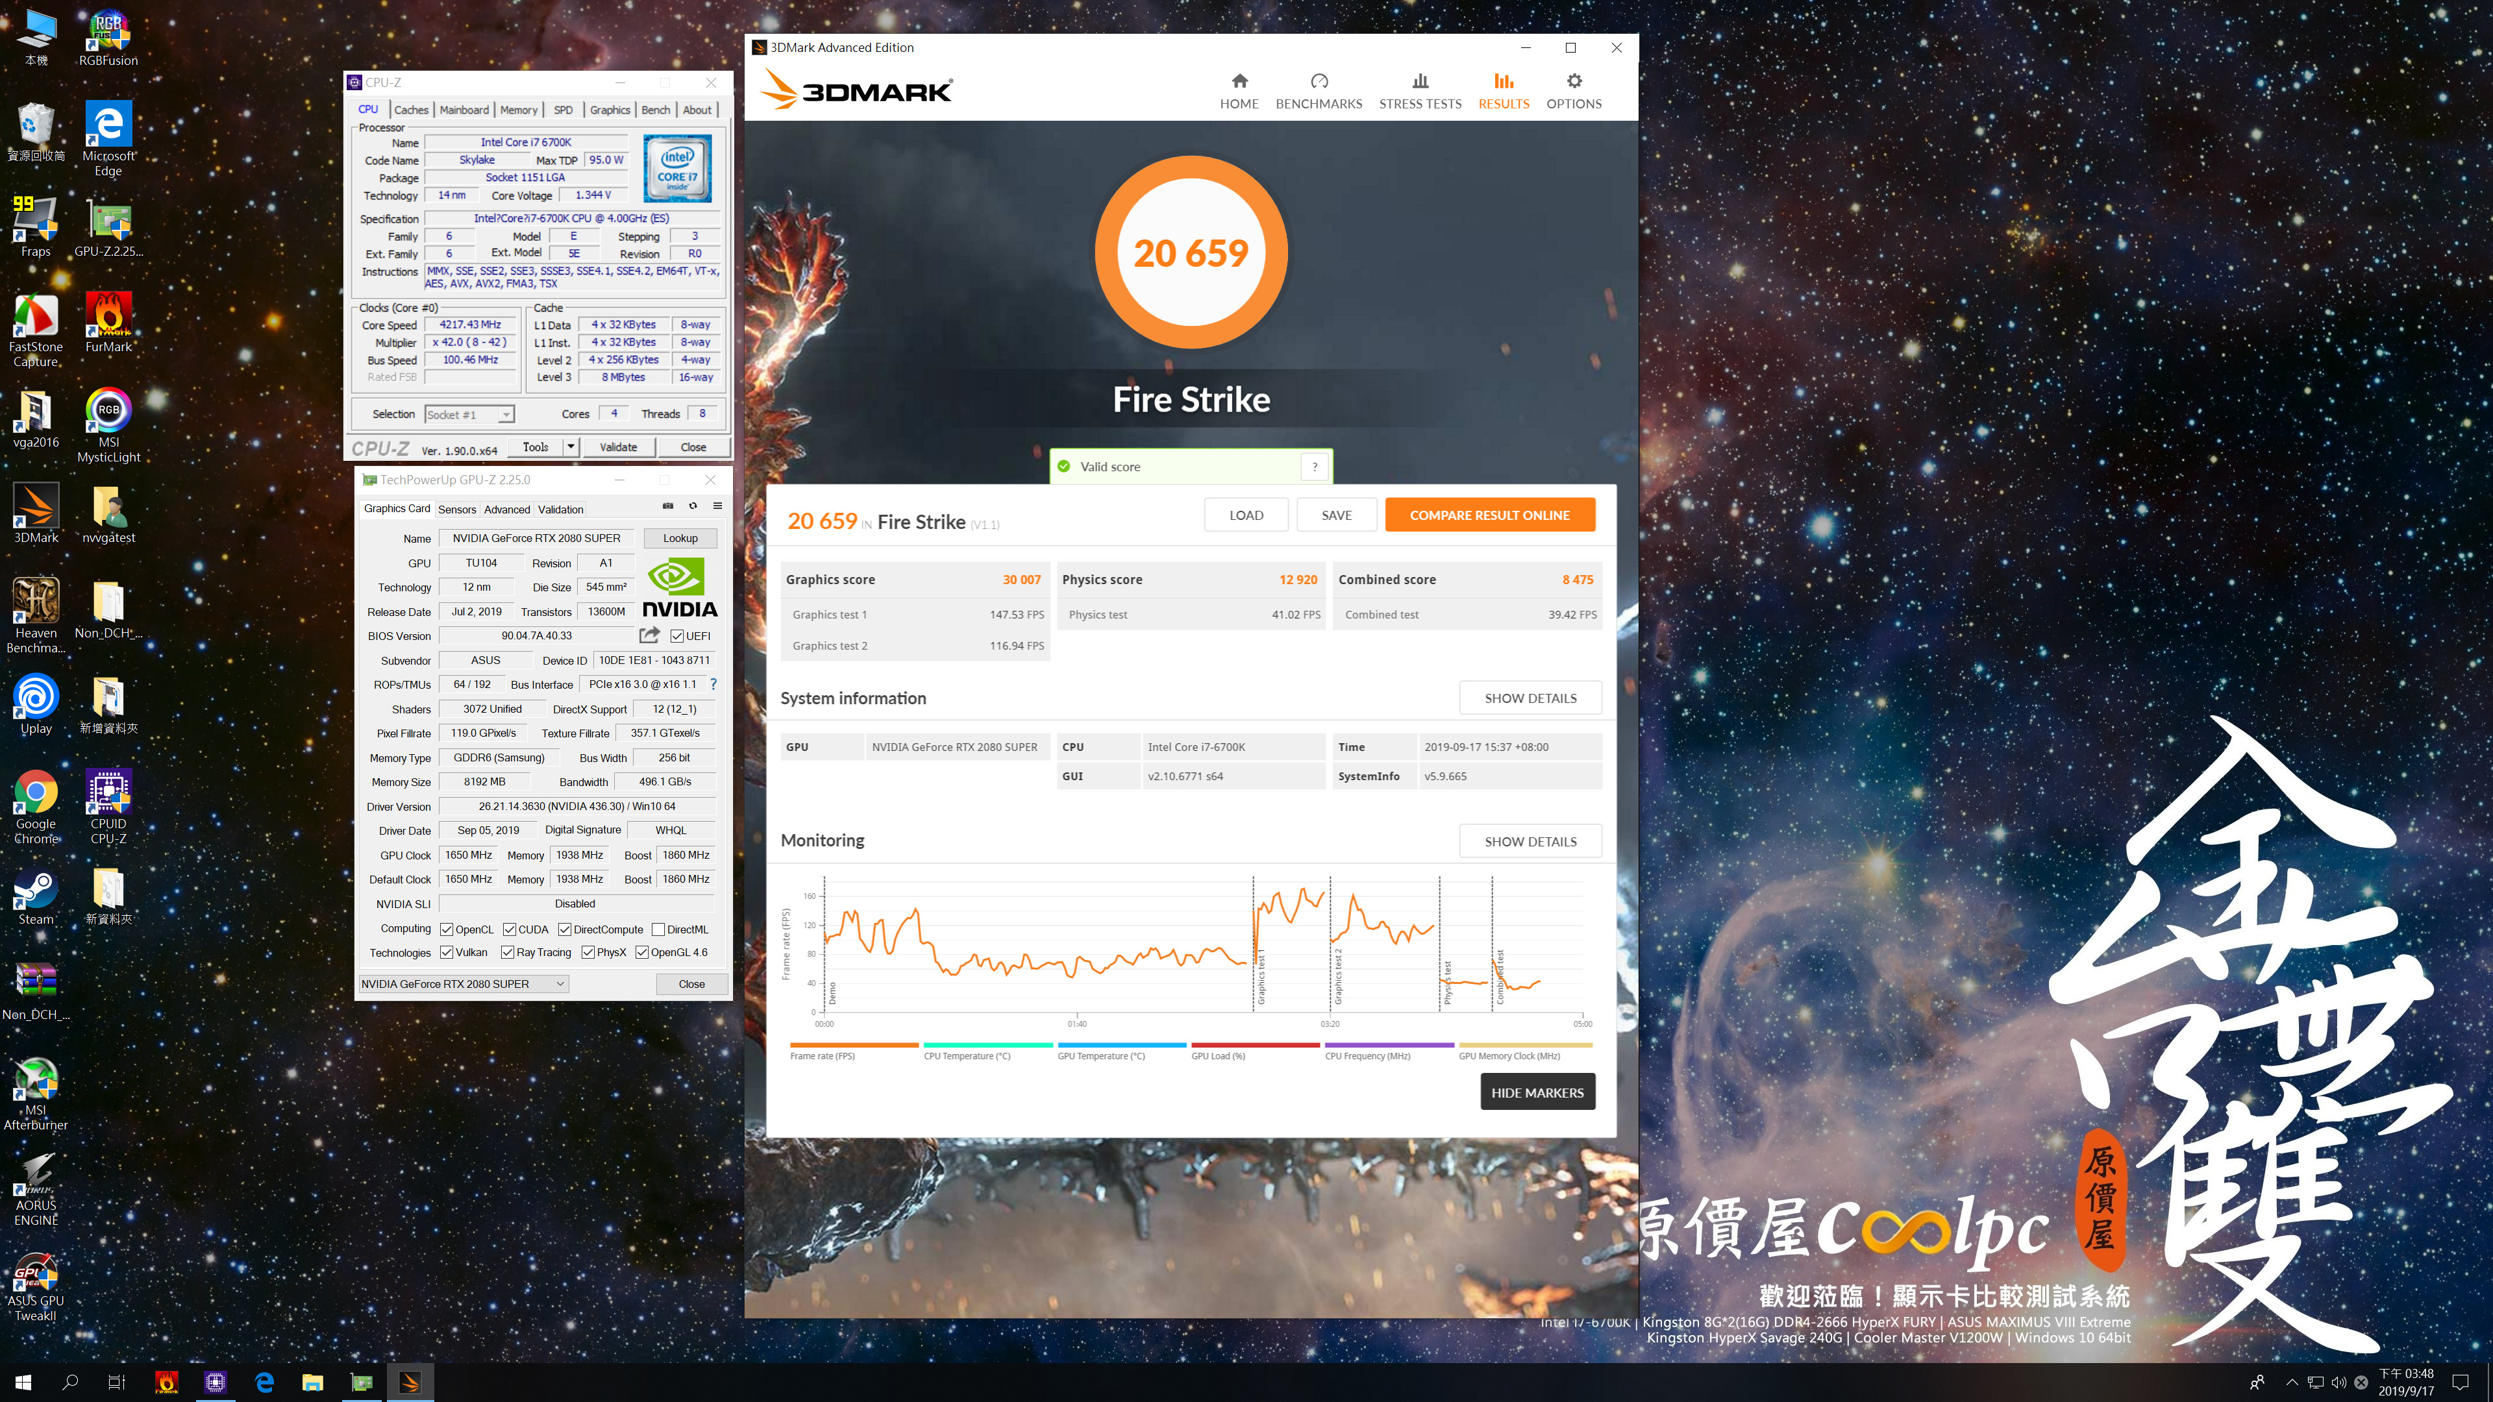Toggle the DirectML checkbox
This screenshot has height=1402, width=2493.
[x=658, y=929]
